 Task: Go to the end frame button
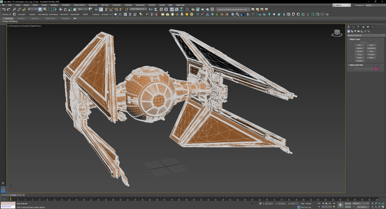click(x=334, y=204)
